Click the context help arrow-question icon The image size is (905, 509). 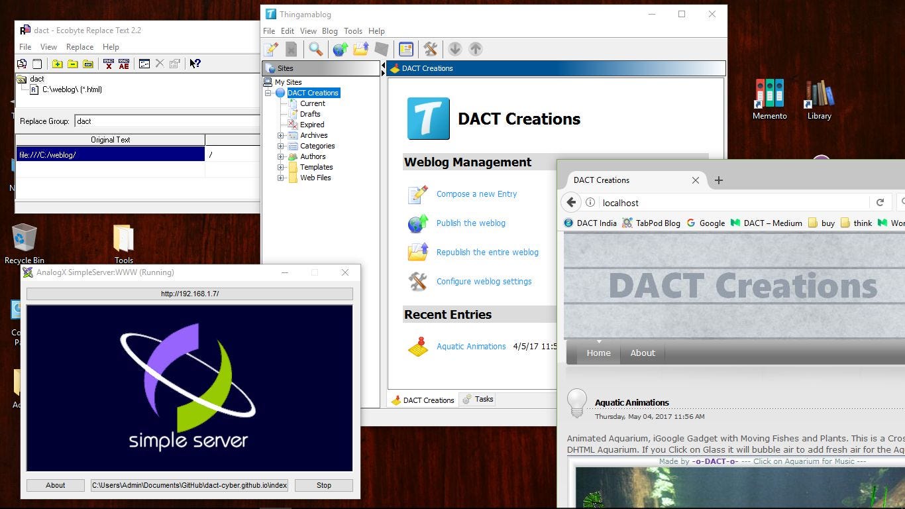point(195,64)
